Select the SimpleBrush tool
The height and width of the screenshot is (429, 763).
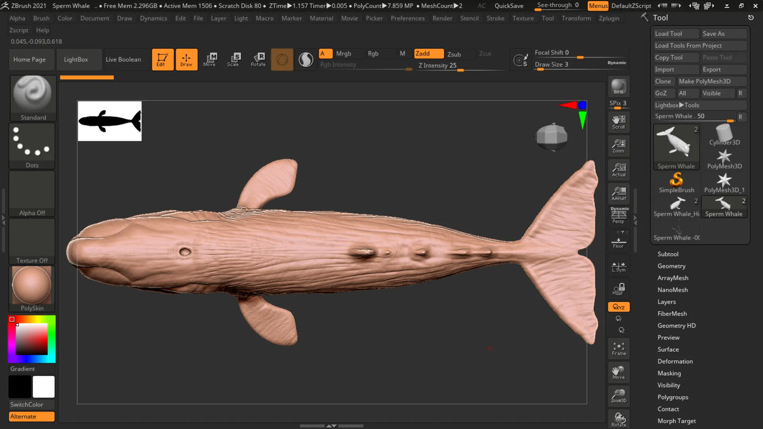[676, 183]
